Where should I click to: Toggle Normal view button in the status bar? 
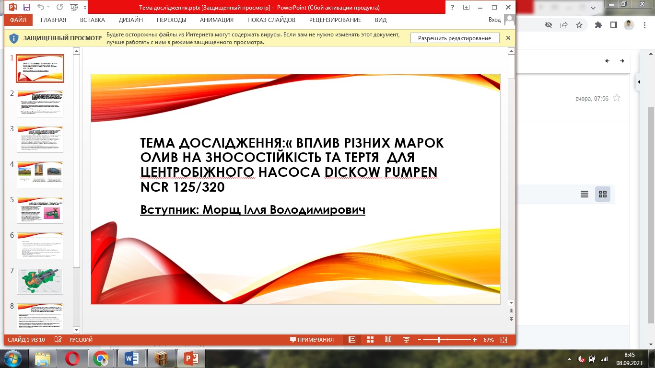(x=352, y=340)
